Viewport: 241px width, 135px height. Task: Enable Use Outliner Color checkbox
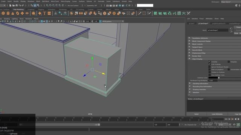(209, 75)
